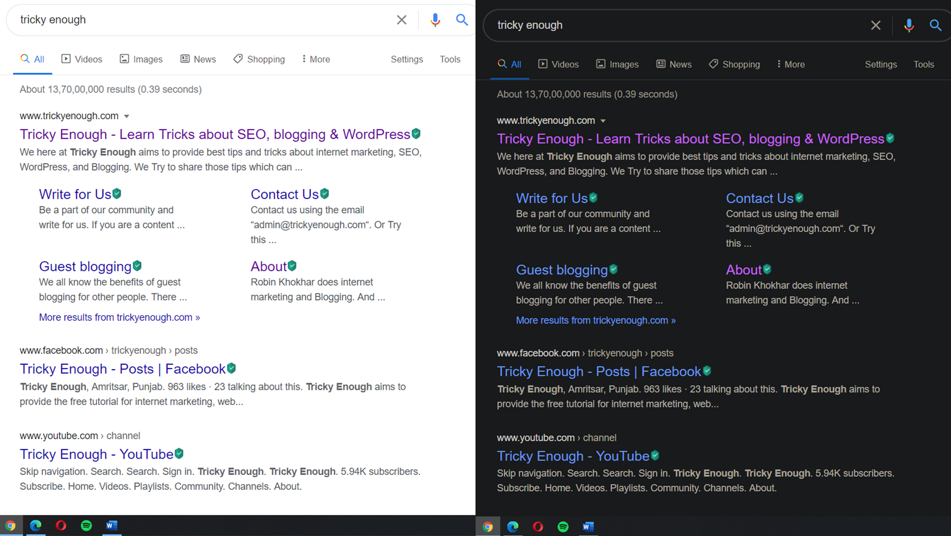Click green shield badge beside light-mode Guest blogging
951x536 pixels.
point(137,266)
